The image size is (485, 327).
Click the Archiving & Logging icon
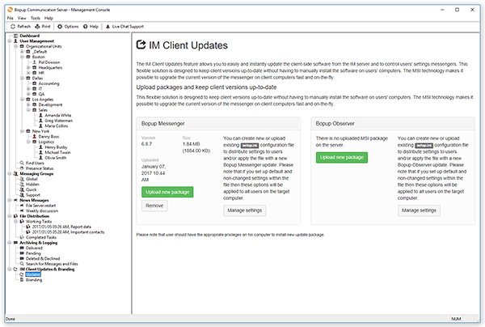(x=16, y=243)
